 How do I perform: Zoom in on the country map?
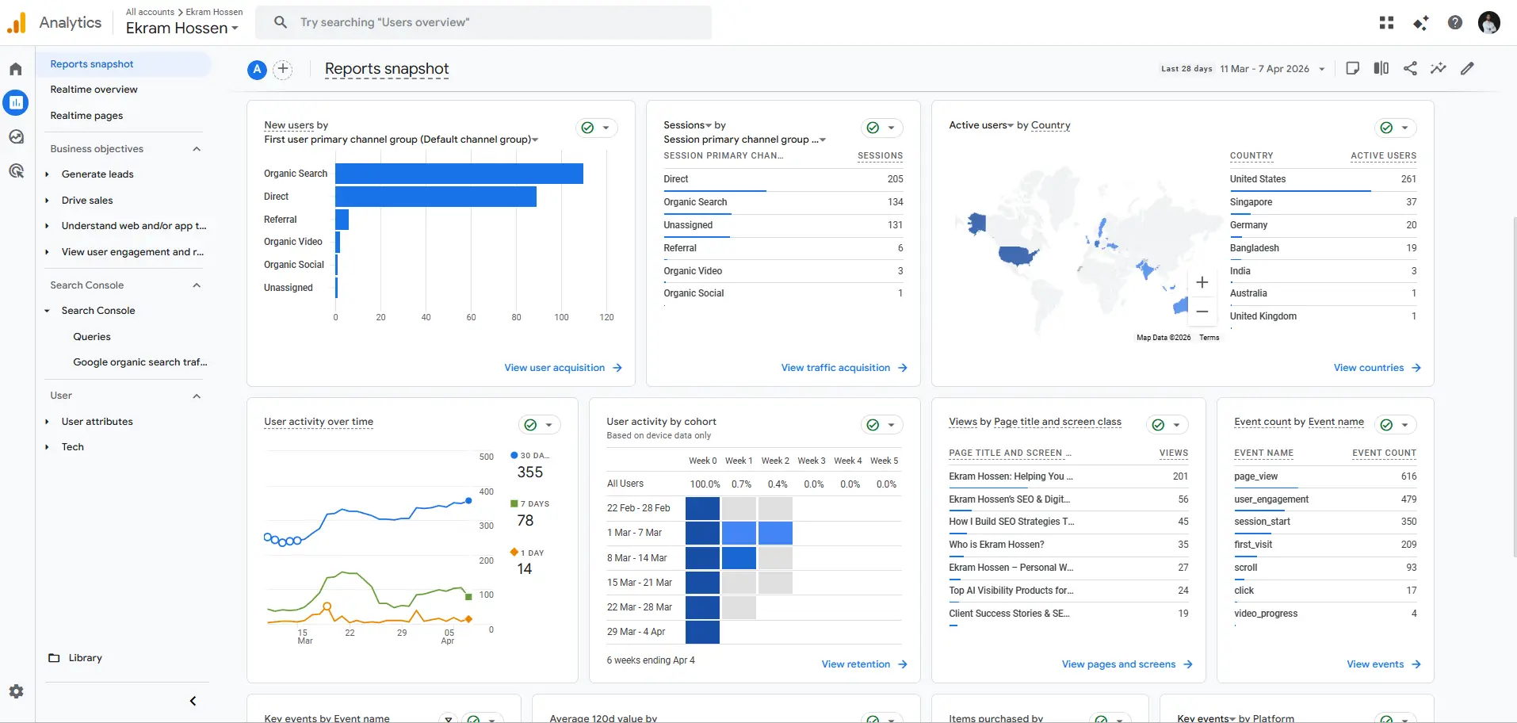(x=1202, y=282)
